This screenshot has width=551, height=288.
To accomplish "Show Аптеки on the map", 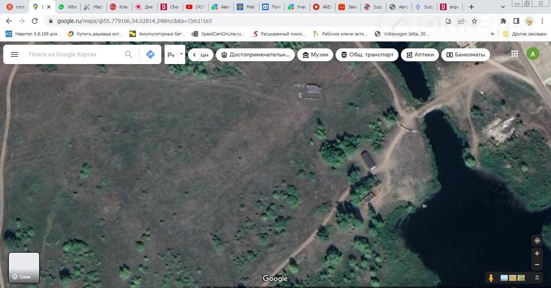I will pyautogui.click(x=420, y=55).
